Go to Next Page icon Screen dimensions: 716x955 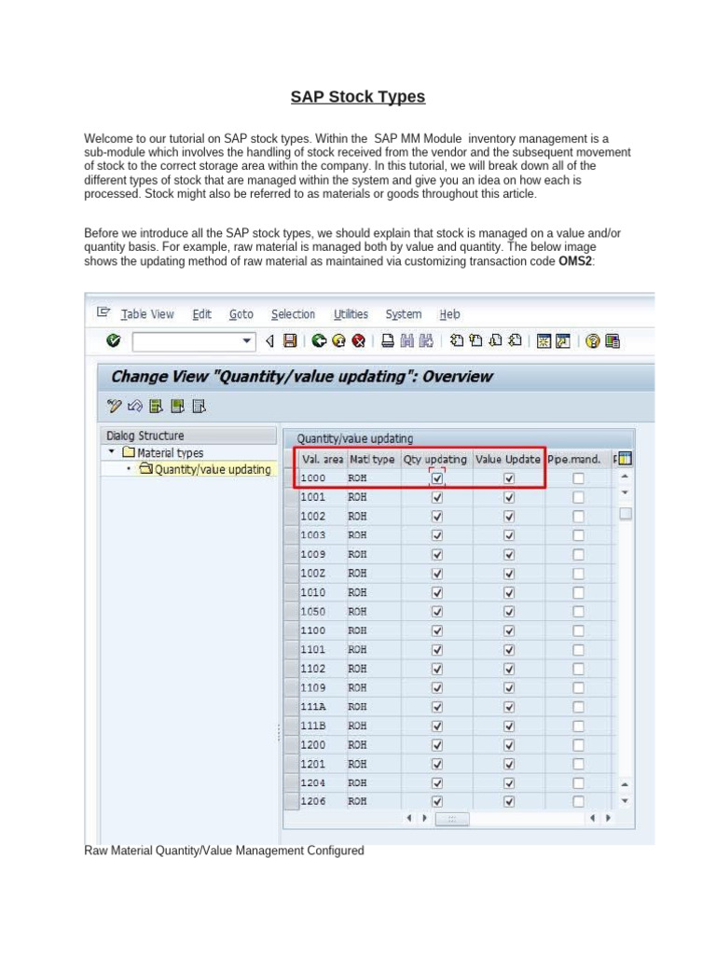496,340
